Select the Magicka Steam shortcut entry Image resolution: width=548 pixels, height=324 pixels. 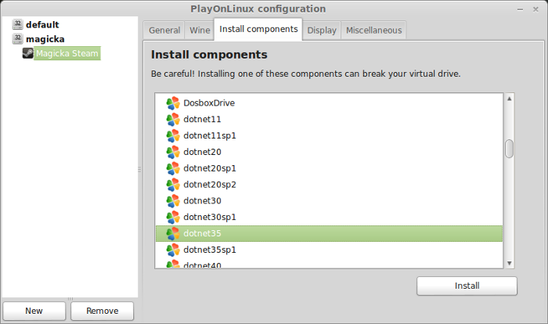(x=67, y=53)
